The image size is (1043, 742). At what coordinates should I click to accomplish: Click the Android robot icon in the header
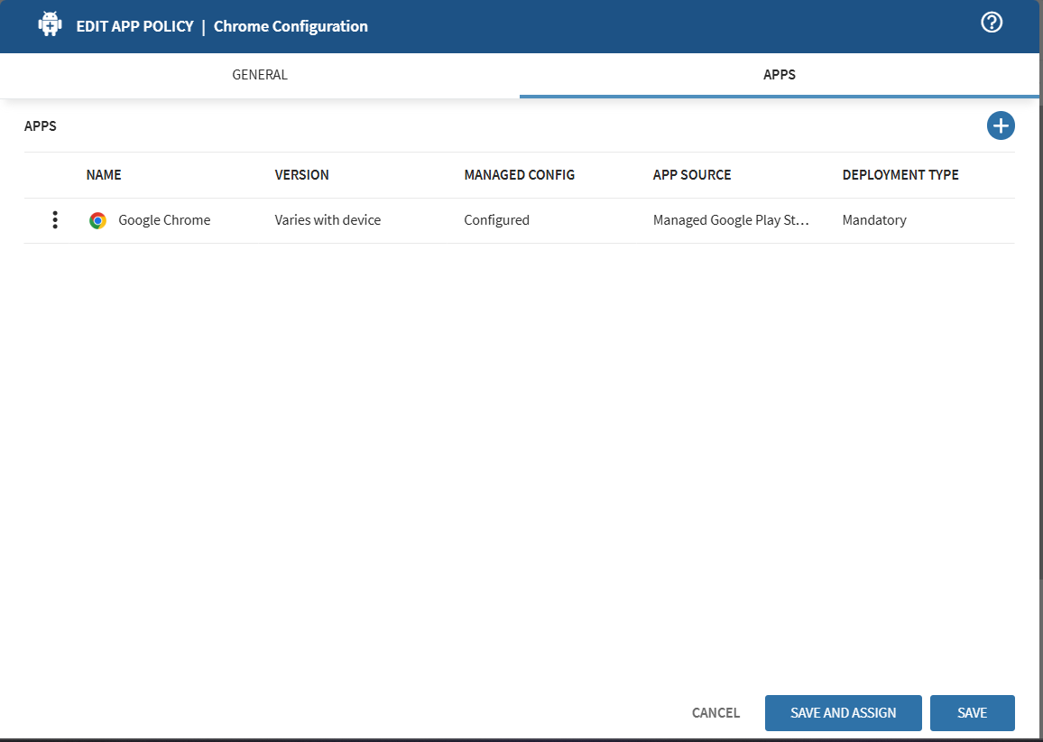pyautogui.click(x=50, y=23)
